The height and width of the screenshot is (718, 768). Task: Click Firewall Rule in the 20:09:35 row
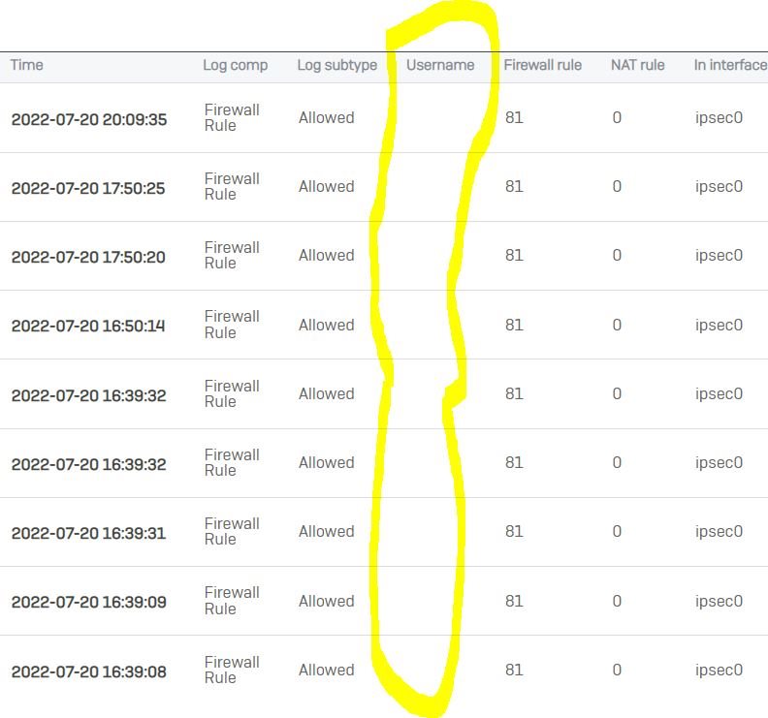(x=232, y=117)
